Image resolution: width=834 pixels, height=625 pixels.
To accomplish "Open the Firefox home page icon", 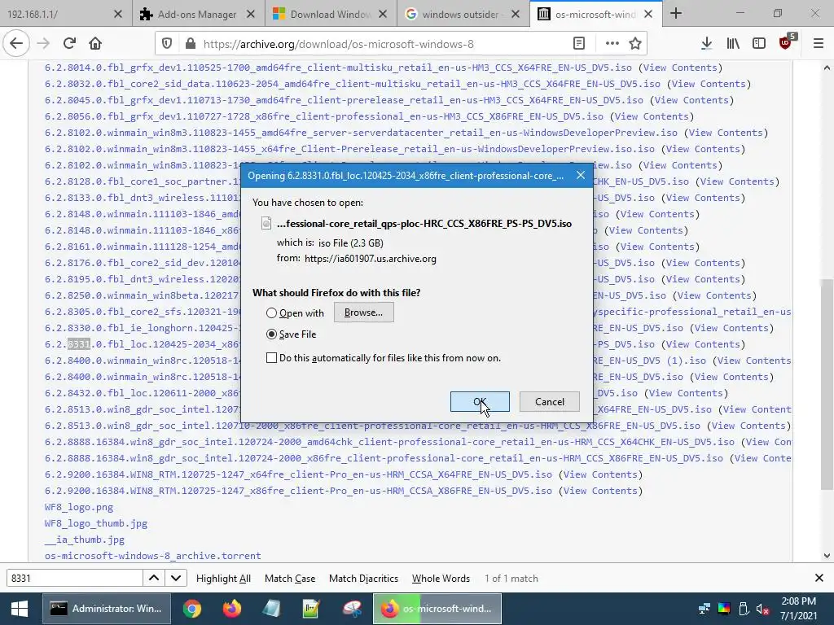I will (x=95, y=44).
